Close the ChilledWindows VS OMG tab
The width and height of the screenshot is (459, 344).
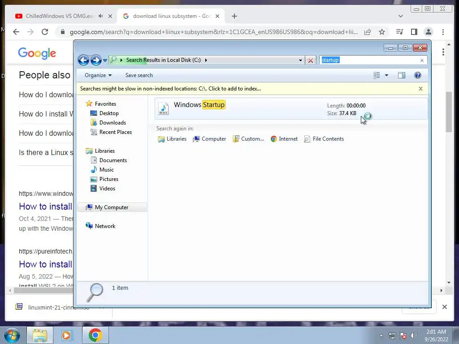coord(110,16)
